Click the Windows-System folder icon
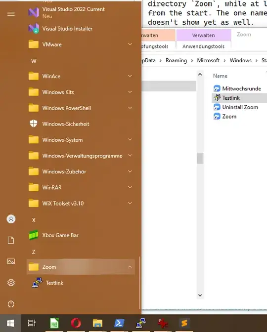Image resolution: width=267 pixels, height=332 pixels. (x=34, y=140)
